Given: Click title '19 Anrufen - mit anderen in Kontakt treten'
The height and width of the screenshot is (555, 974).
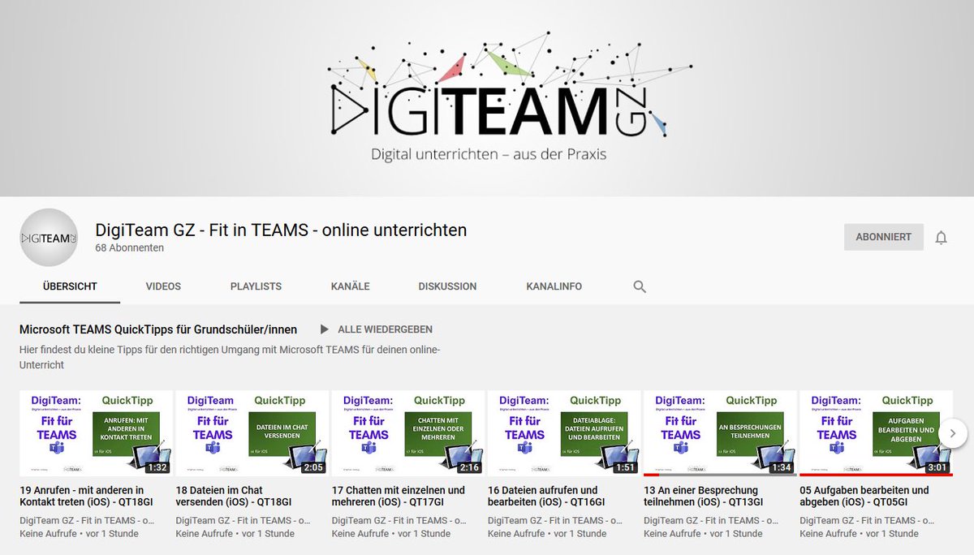Looking at the screenshot, I should pos(86,496).
